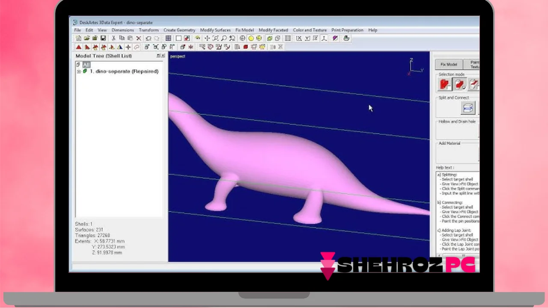Open the Print Preparation menu
Viewport: 548px width, 308px height.
[347, 30]
